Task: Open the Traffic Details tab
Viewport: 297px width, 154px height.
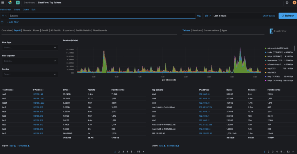Action: pos(83,30)
